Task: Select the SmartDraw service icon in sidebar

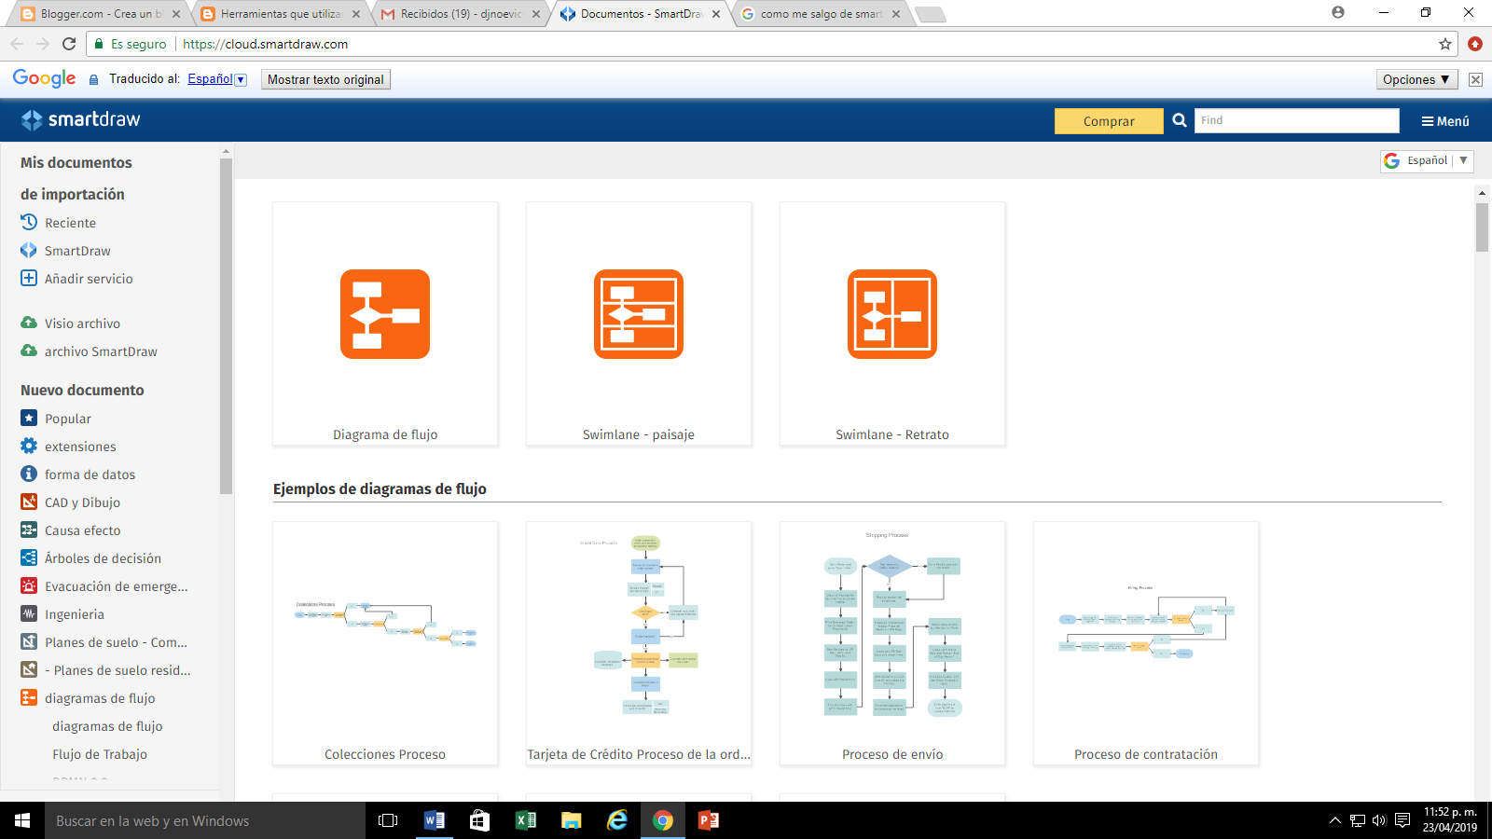Action: [29, 250]
